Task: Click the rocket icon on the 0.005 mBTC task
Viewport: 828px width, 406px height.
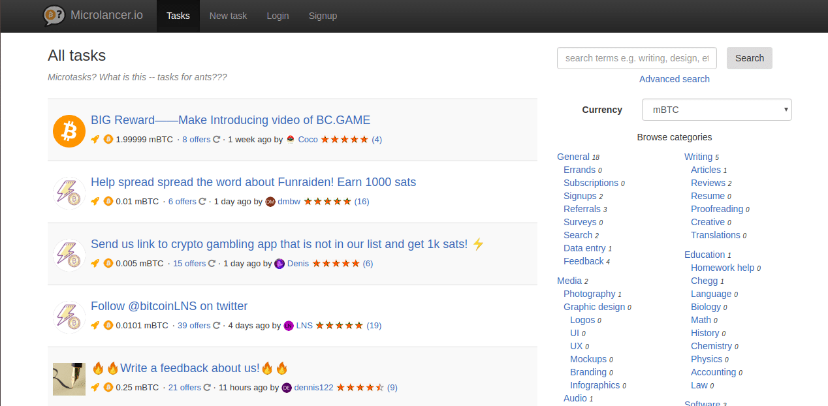Action: click(95, 263)
